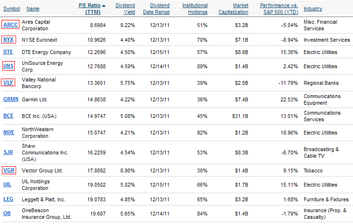Click the $7.1B market cap value
This screenshot has width=353, height=224.
tap(241, 40)
